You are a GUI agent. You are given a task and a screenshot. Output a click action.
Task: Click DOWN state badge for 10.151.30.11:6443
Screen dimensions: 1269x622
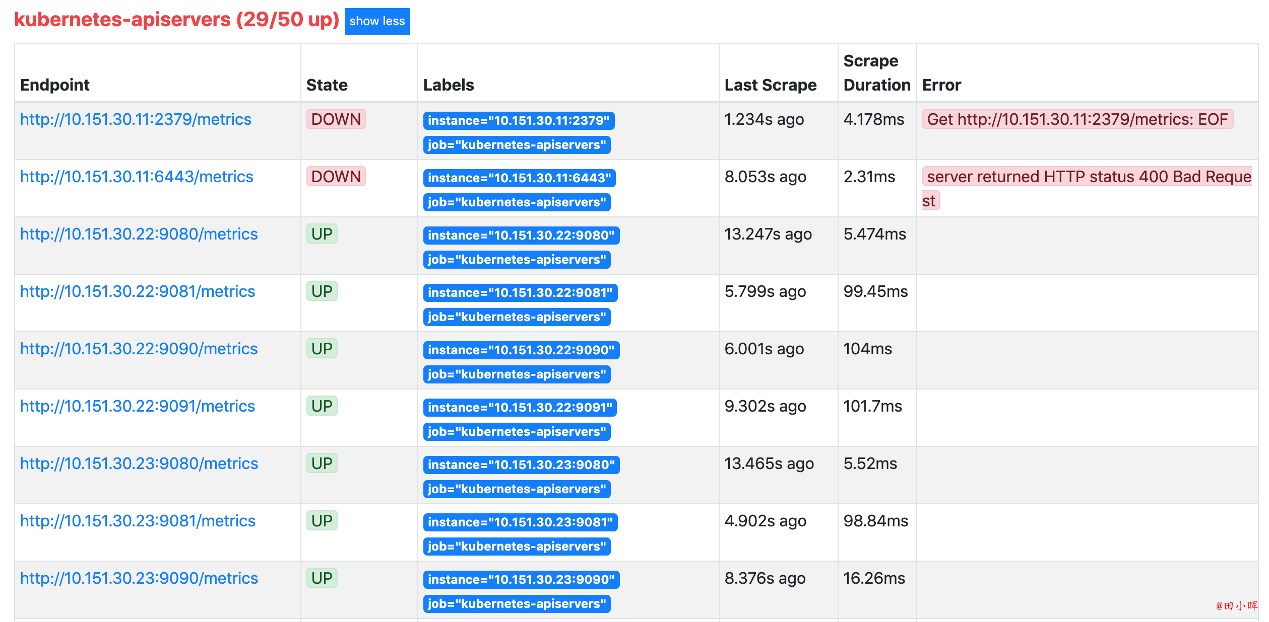coord(336,177)
